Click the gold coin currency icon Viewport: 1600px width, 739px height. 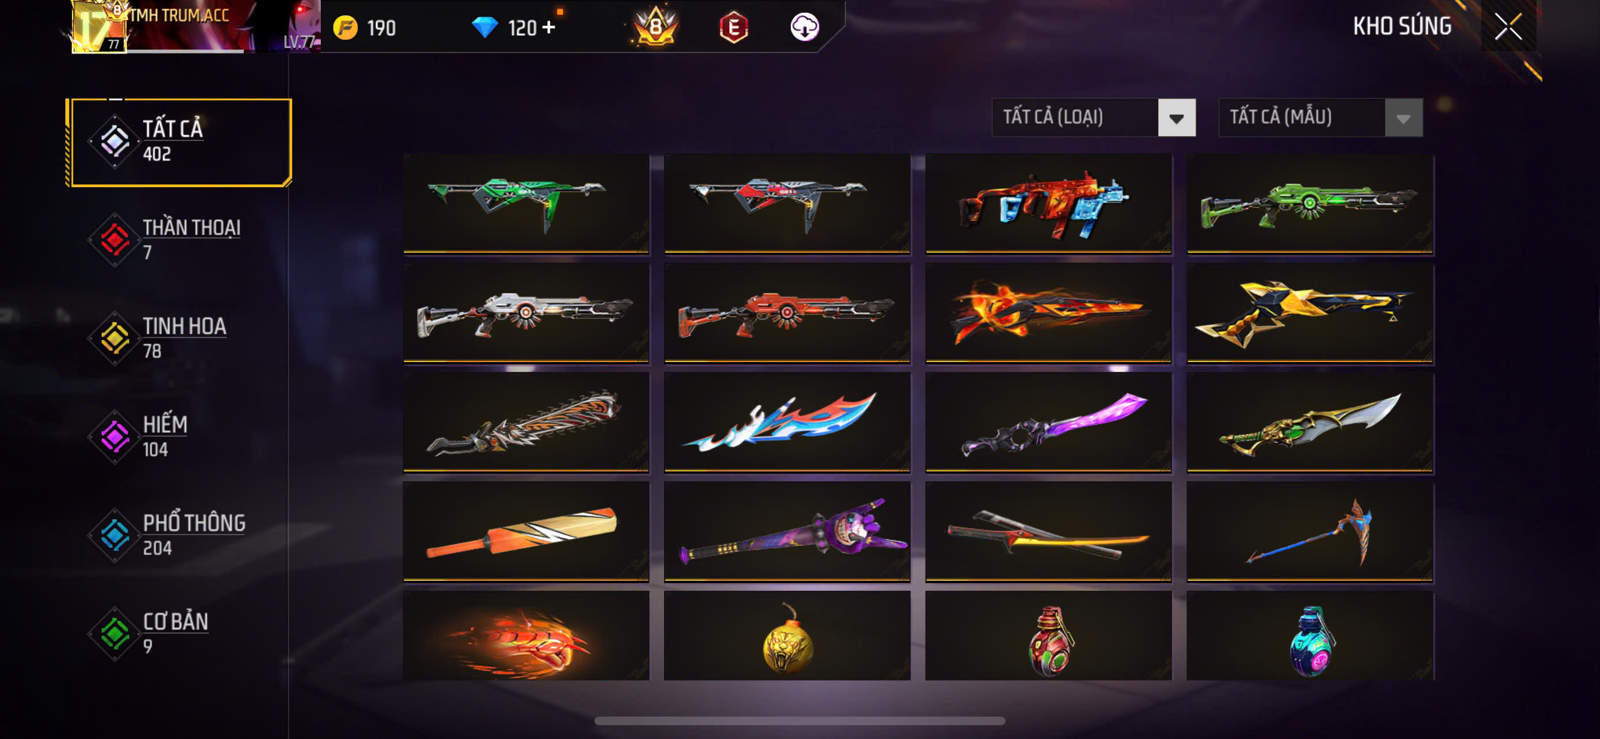pos(346,28)
